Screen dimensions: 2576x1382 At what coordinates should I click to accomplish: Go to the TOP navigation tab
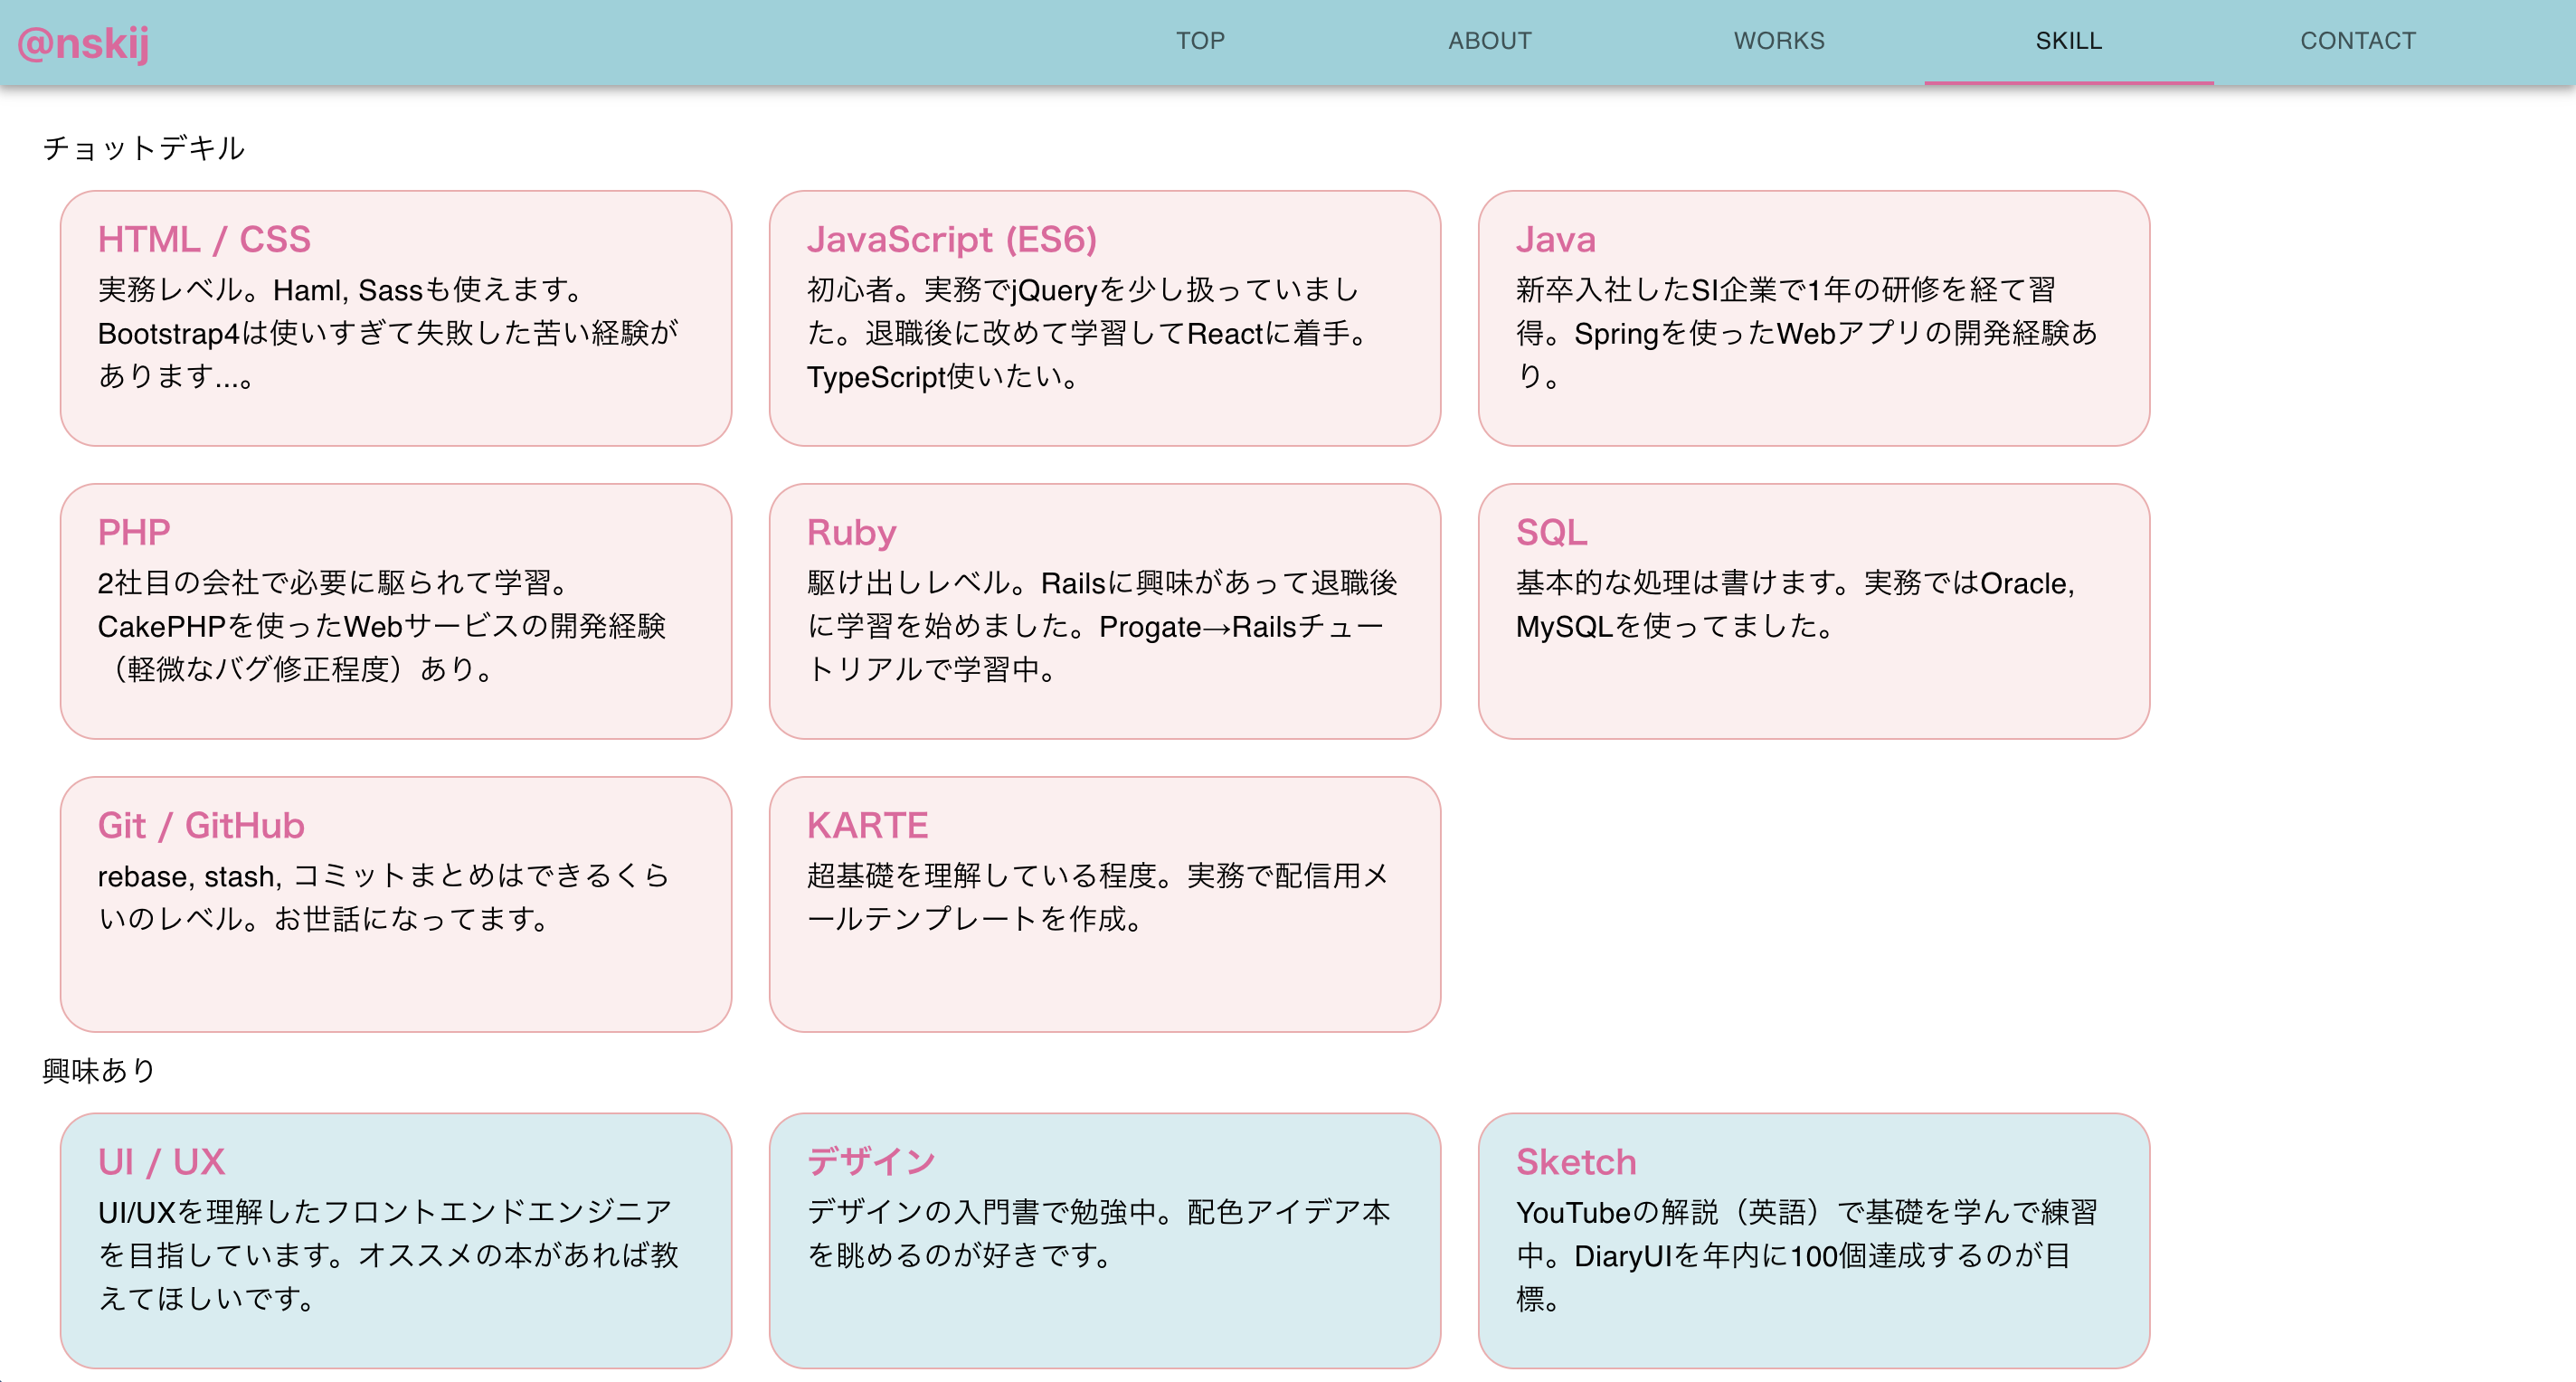[1200, 41]
